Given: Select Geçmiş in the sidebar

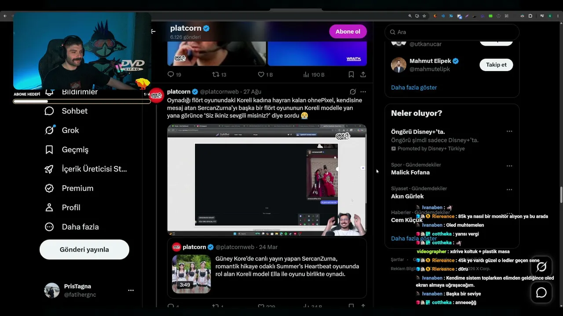Looking at the screenshot, I should (x=75, y=150).
